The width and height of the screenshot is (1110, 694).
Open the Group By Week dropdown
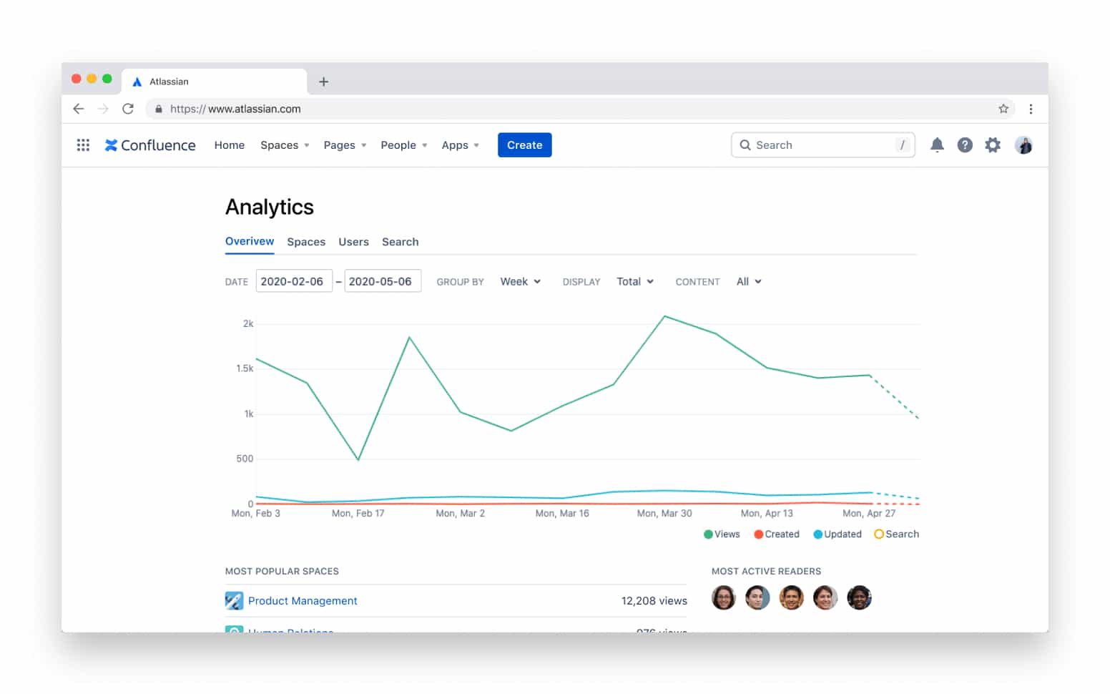(520, 281)
